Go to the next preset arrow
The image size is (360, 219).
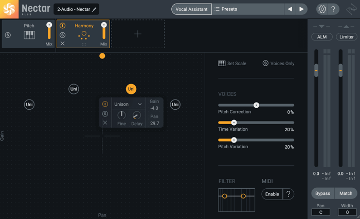click(301, 9)
